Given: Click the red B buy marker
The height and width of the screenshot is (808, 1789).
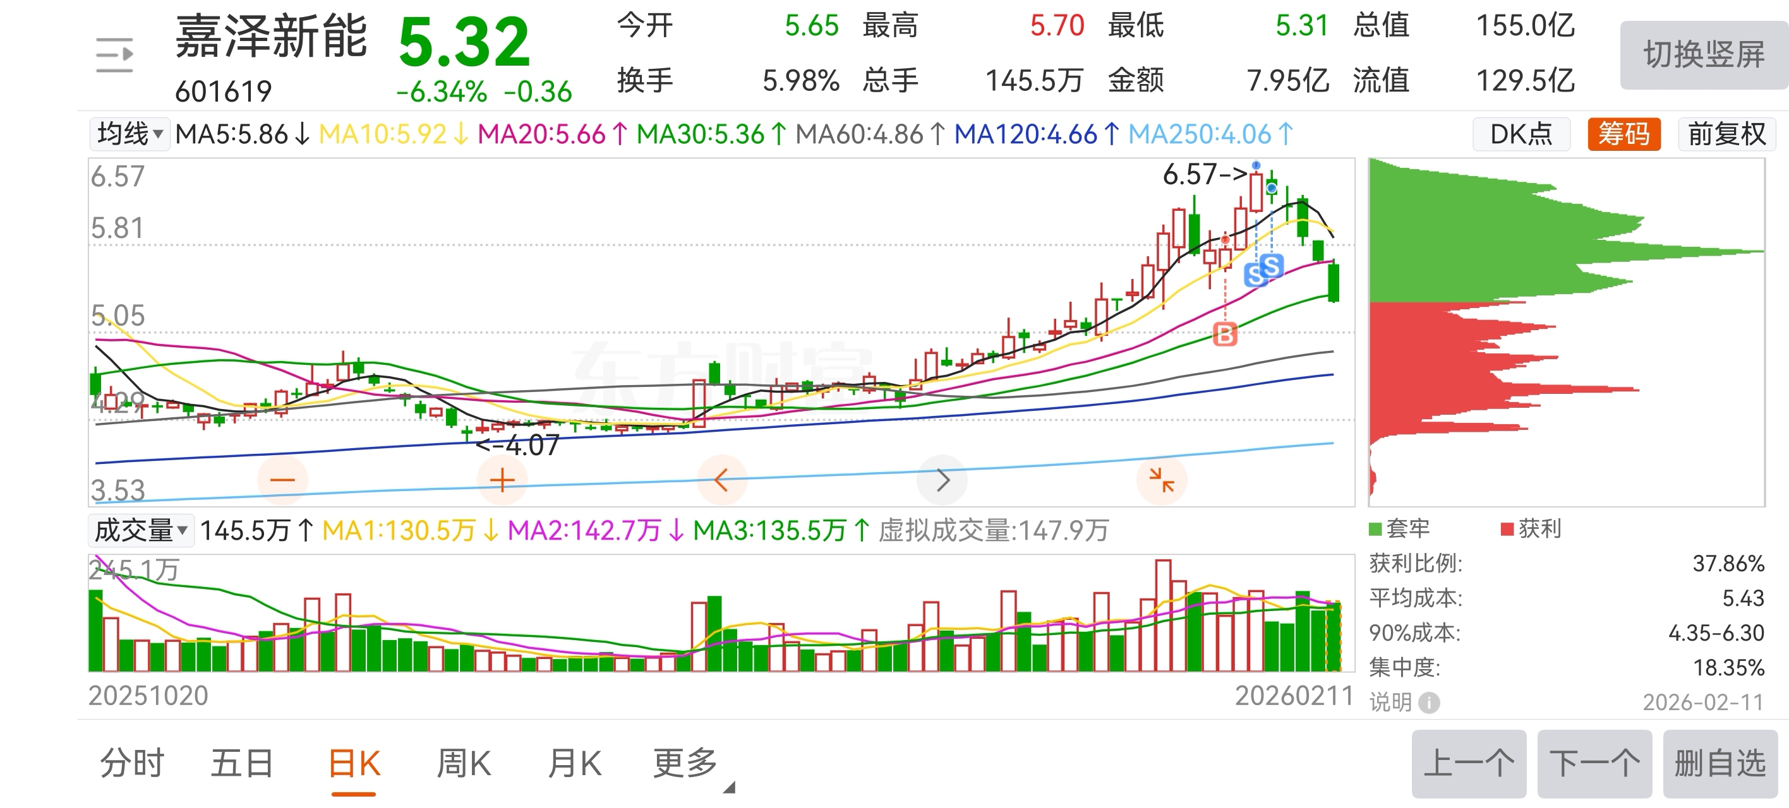Looking at the screenshot, I should point(1225,335).
